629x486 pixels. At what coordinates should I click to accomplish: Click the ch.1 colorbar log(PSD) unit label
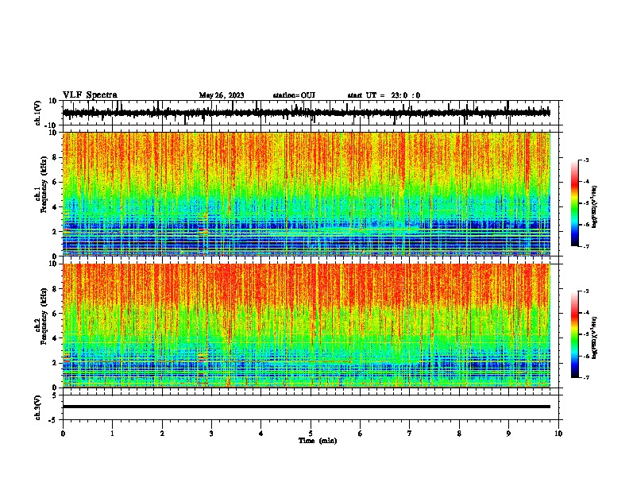pos(595,207)
